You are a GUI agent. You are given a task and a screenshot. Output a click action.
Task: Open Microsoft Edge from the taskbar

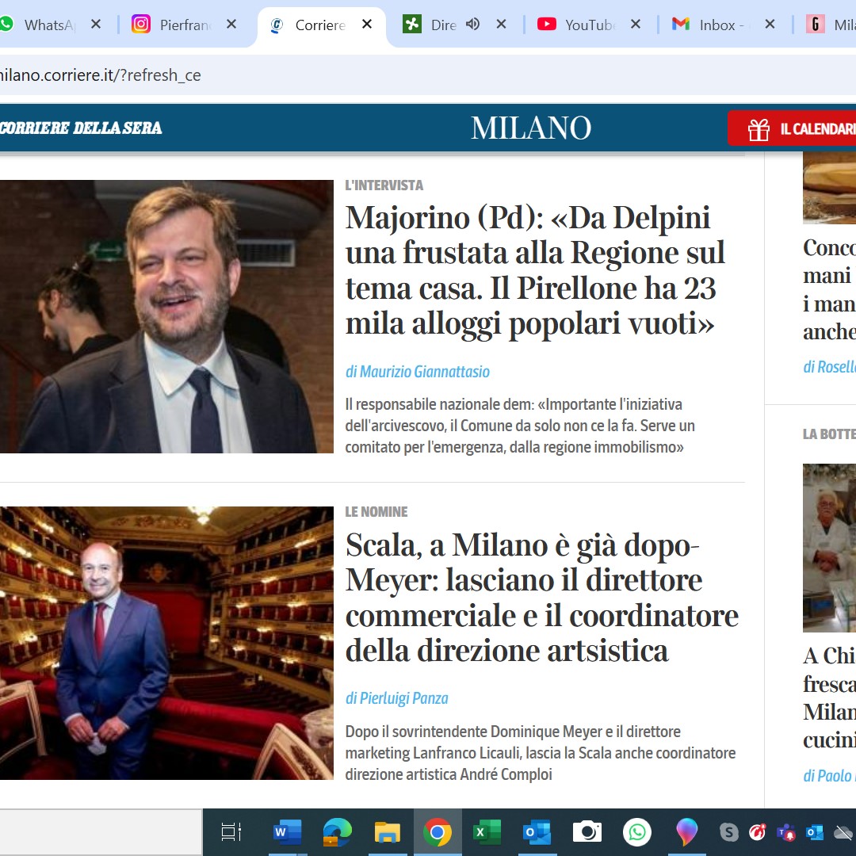[x=337, y=832]
